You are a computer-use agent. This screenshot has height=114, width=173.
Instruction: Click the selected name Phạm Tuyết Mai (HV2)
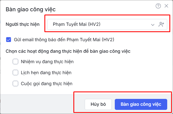tap(76, 24)
